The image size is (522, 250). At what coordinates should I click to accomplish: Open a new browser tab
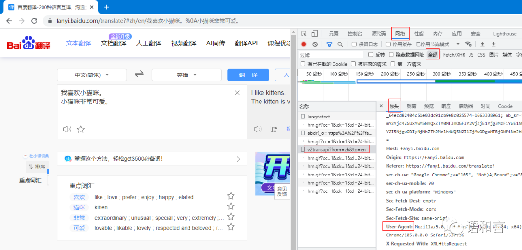pyautogui.click(x=107, y=7)
